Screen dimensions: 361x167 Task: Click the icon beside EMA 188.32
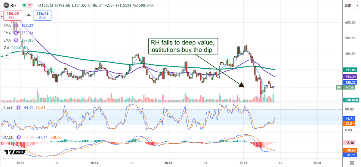(x=17, y=26)
